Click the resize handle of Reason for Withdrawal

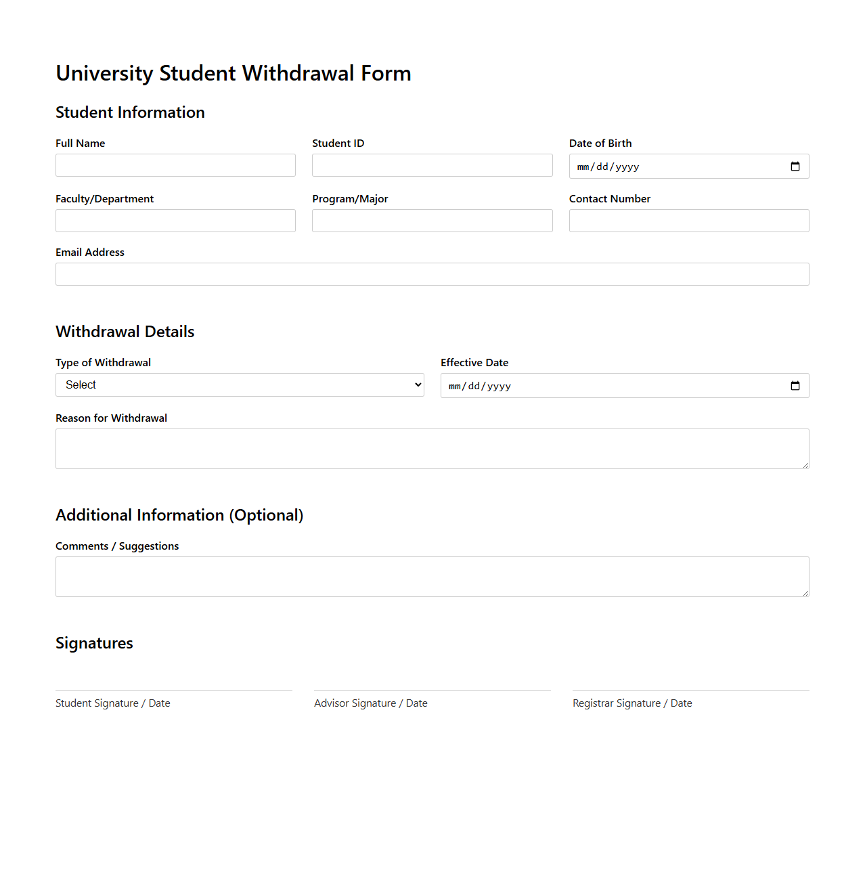(805, 466)
